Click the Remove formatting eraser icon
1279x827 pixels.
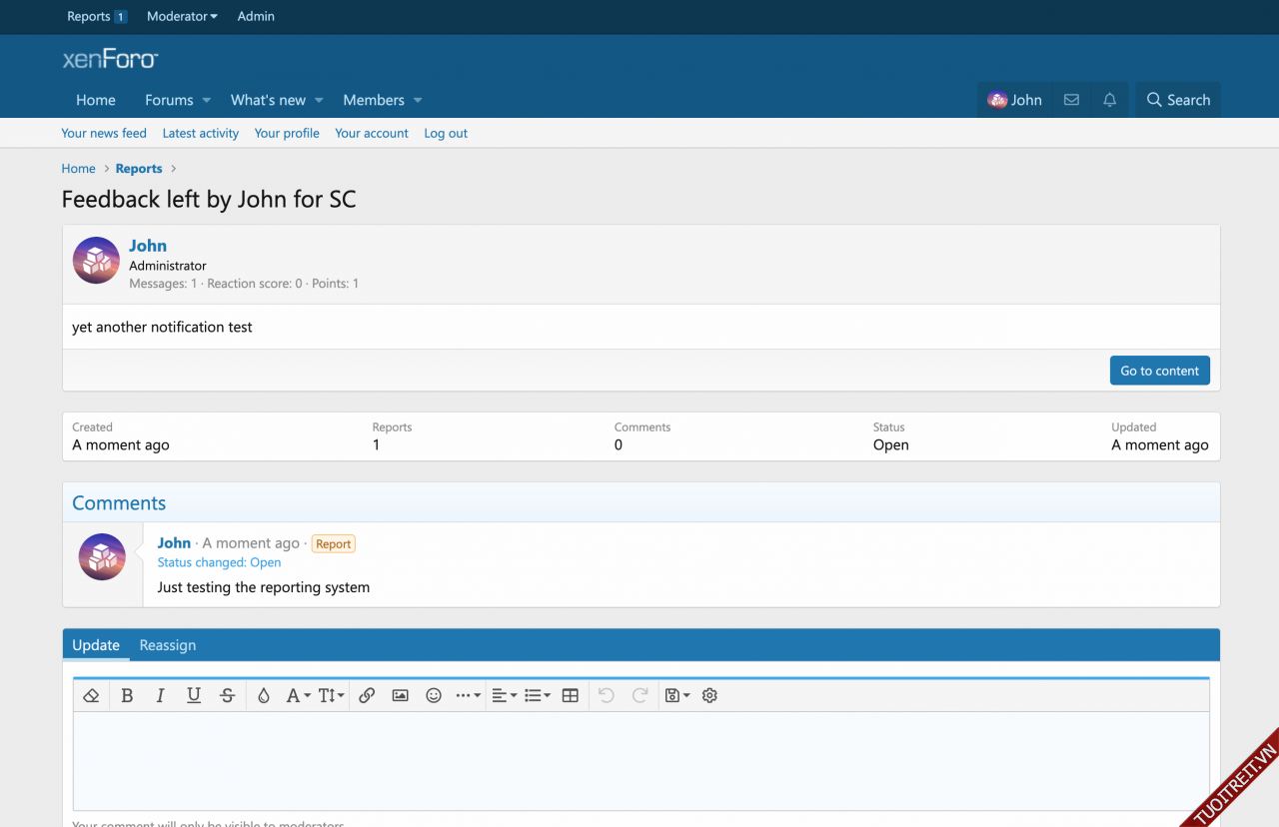click(91, 695)
